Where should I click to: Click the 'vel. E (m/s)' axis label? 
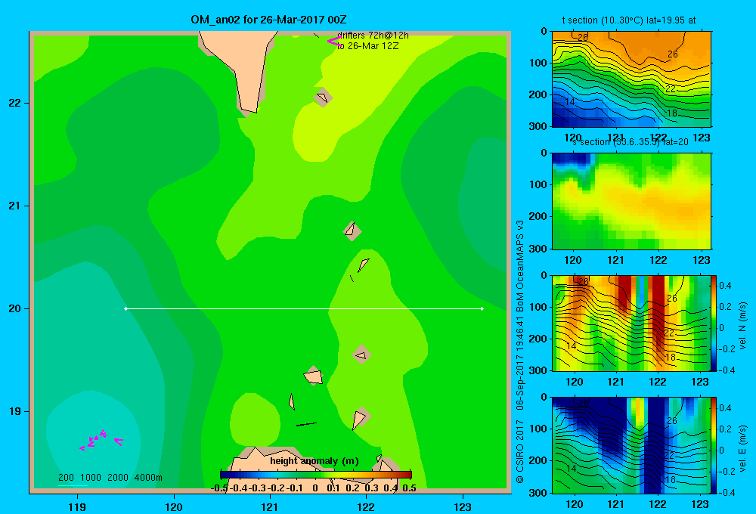click(x=742, y=447)
